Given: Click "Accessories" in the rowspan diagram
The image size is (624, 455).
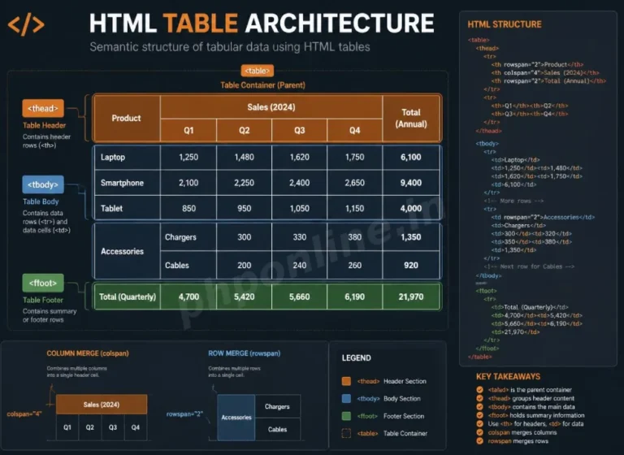Looking at the screenshot, I should [x=236, y=417].
